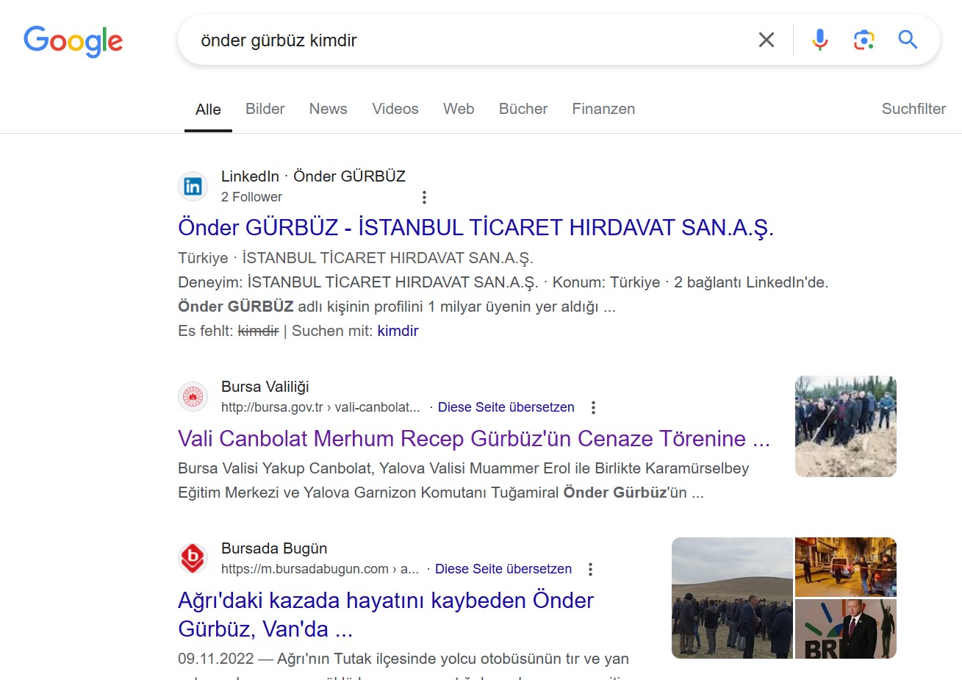Switch to the Bilder tab
Image resolution: width=962 pixels, height=680 pixels.
pyautogui.click(x=265, y=109)
